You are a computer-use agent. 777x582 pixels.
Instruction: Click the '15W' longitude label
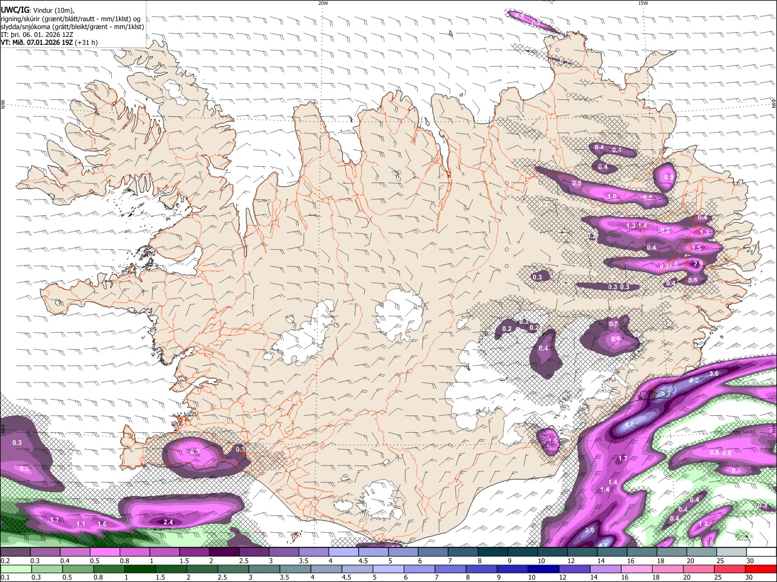point(643,3)
